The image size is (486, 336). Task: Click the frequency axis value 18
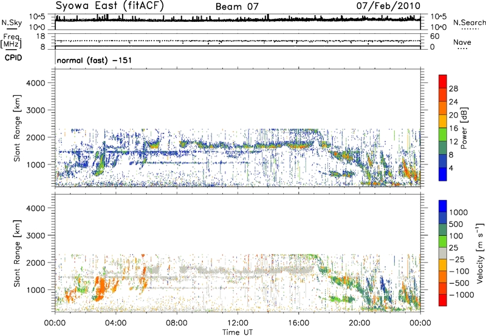pos(41,36)
